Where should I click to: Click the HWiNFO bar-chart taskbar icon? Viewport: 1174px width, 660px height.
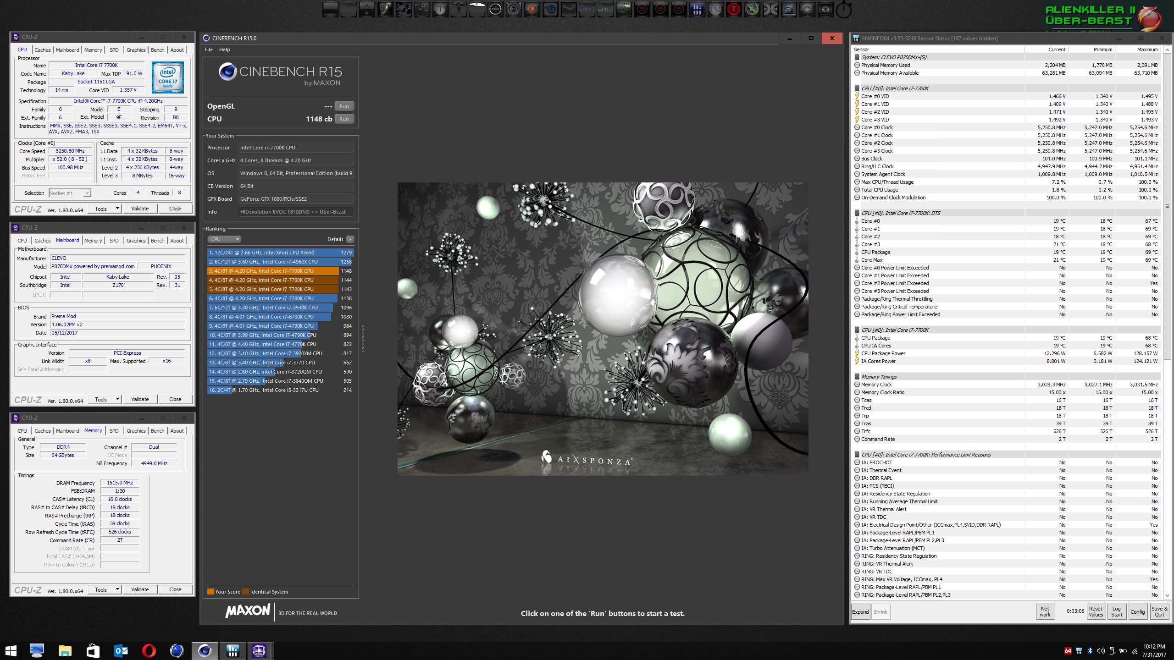[233, 650]
